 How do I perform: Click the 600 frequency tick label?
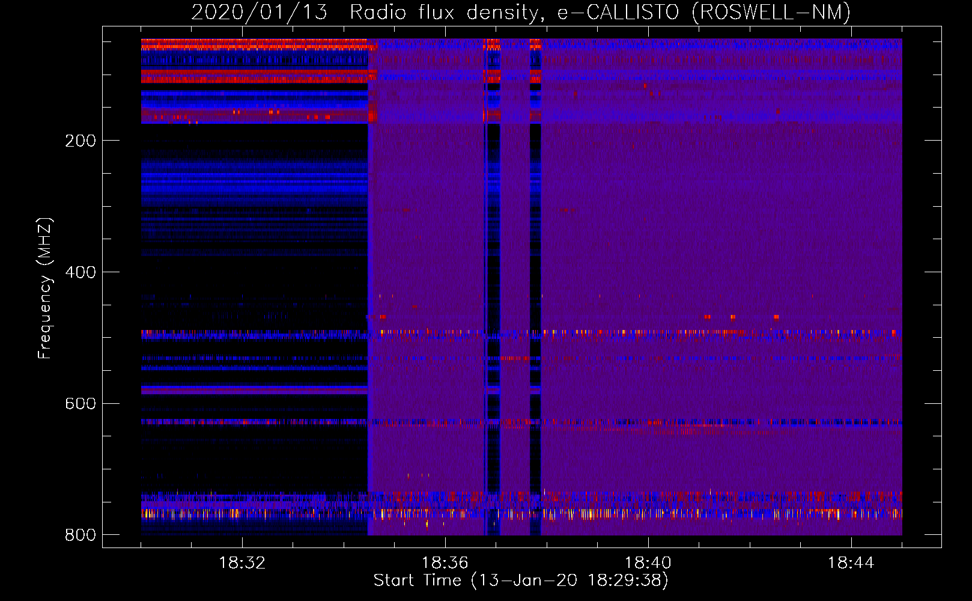click(x=80, y=404)
